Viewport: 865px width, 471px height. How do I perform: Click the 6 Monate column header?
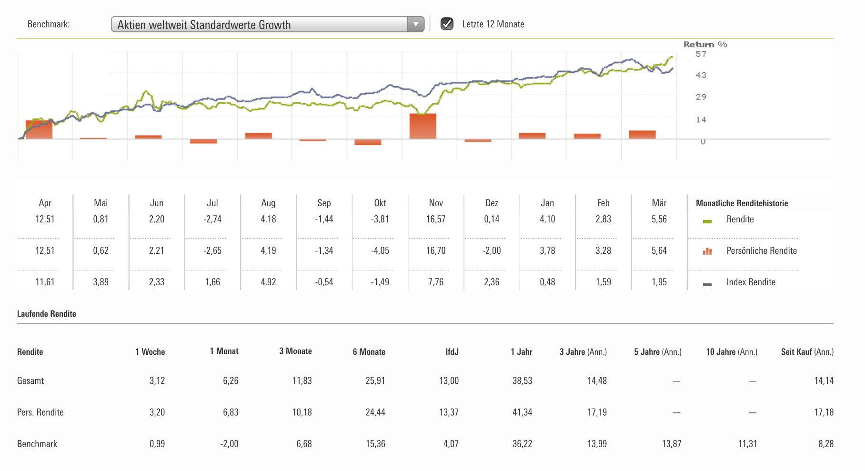coord(369,352)
